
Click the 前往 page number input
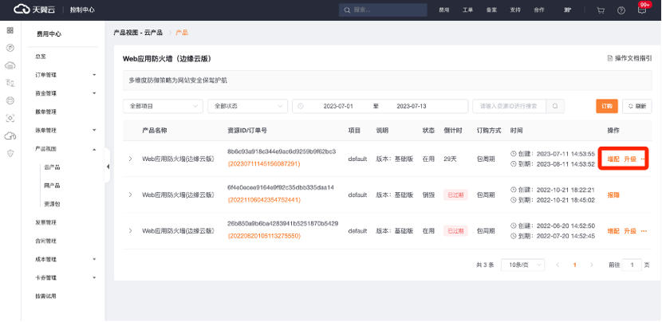tap(632, 265)
